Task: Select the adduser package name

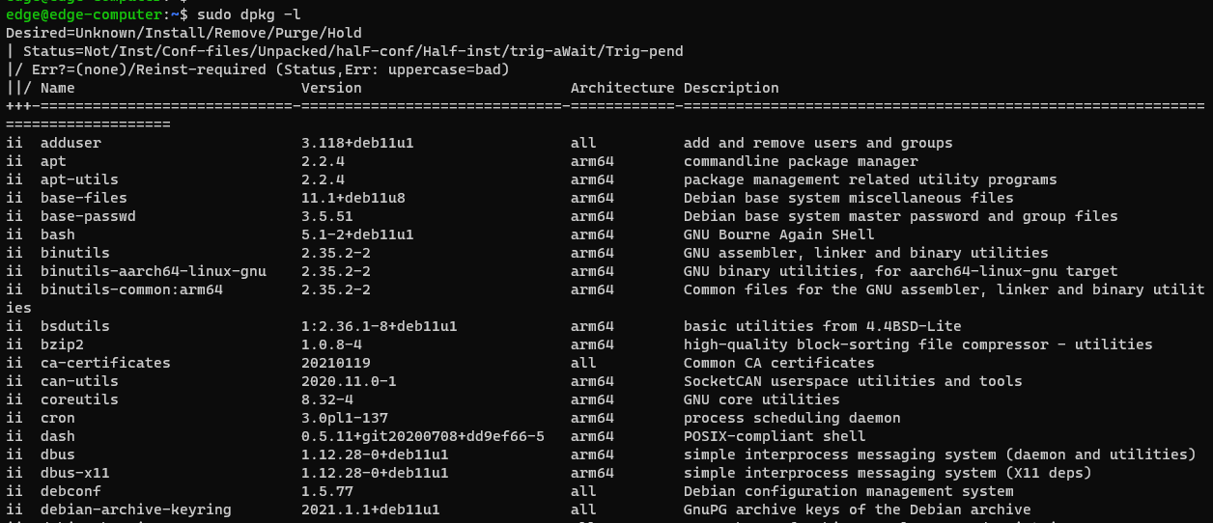Action: click(x=71, y=143)
